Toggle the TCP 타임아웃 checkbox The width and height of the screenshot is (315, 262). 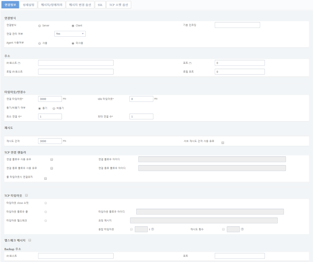coord(26,195)
